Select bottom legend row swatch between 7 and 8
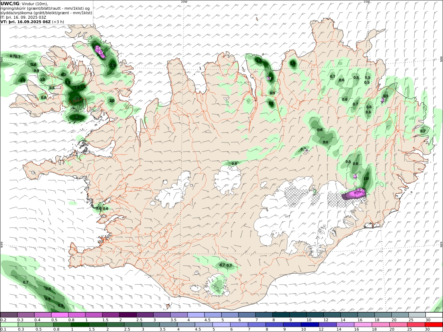 point(256,325)
